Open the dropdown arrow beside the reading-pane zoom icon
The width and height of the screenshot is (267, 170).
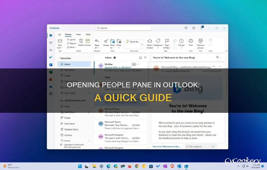[x=221, y=58]
